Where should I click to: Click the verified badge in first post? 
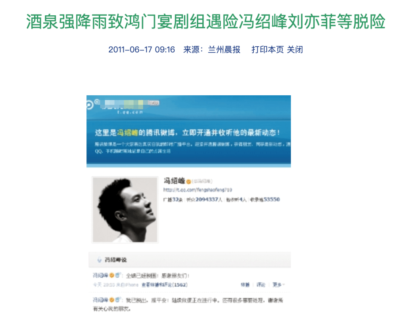click(112, 275)
